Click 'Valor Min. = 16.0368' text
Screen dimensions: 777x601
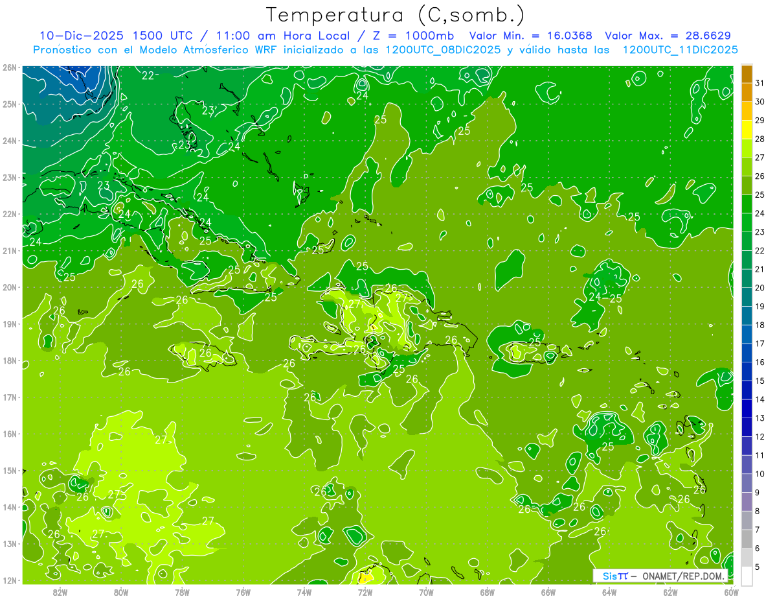coord(530,35)
